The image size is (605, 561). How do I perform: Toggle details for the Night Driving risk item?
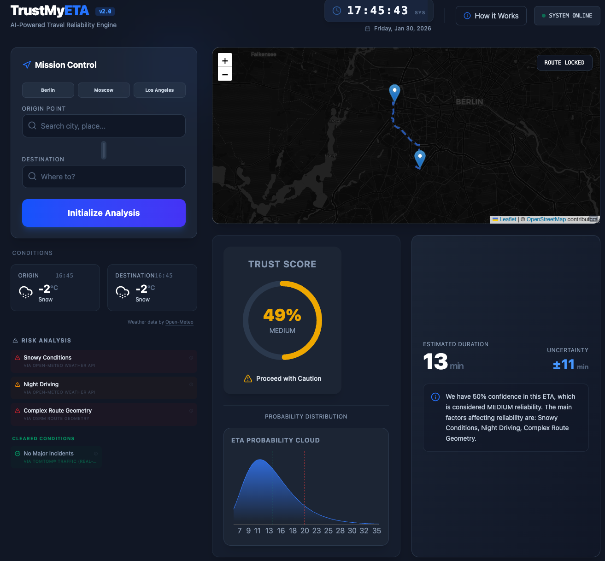click(x=192, y=384)
